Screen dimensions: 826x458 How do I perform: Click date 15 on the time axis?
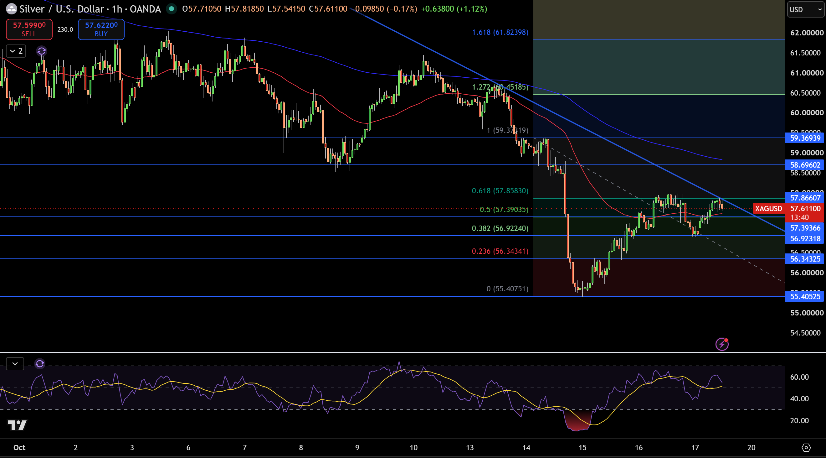pyautogui.click(x=582, y=447)
